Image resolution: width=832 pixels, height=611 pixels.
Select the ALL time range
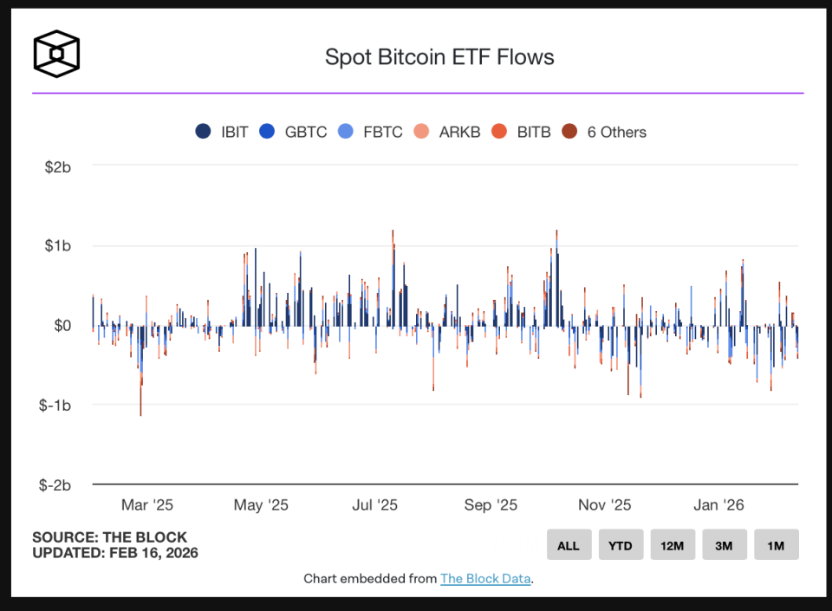pos(569,545)
